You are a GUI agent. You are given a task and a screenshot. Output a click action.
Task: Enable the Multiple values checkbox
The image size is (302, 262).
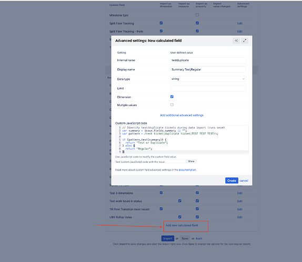[x=172, y=105]
